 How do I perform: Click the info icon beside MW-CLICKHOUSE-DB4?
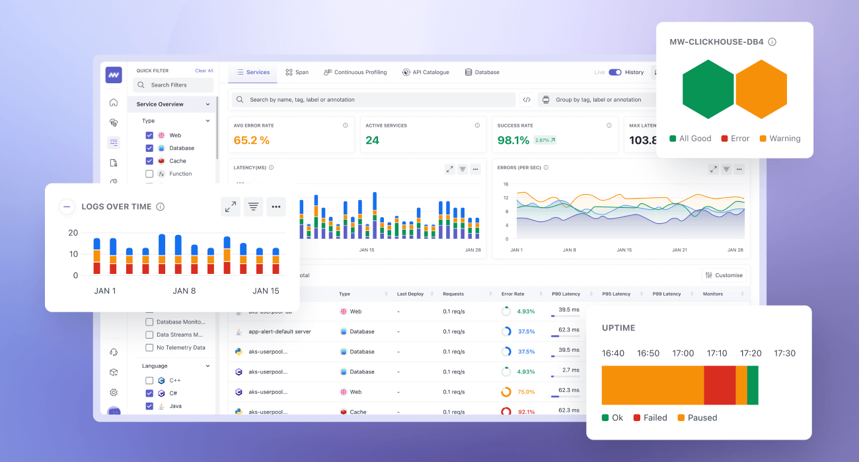pos(772,41)
